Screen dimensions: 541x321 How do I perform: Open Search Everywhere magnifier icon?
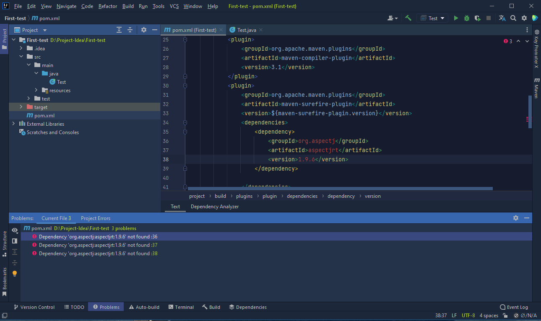pyautogui.click(x=513, y=18)
